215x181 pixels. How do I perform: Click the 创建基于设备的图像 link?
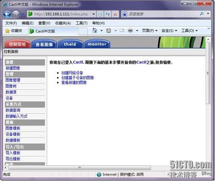point(77,78)
